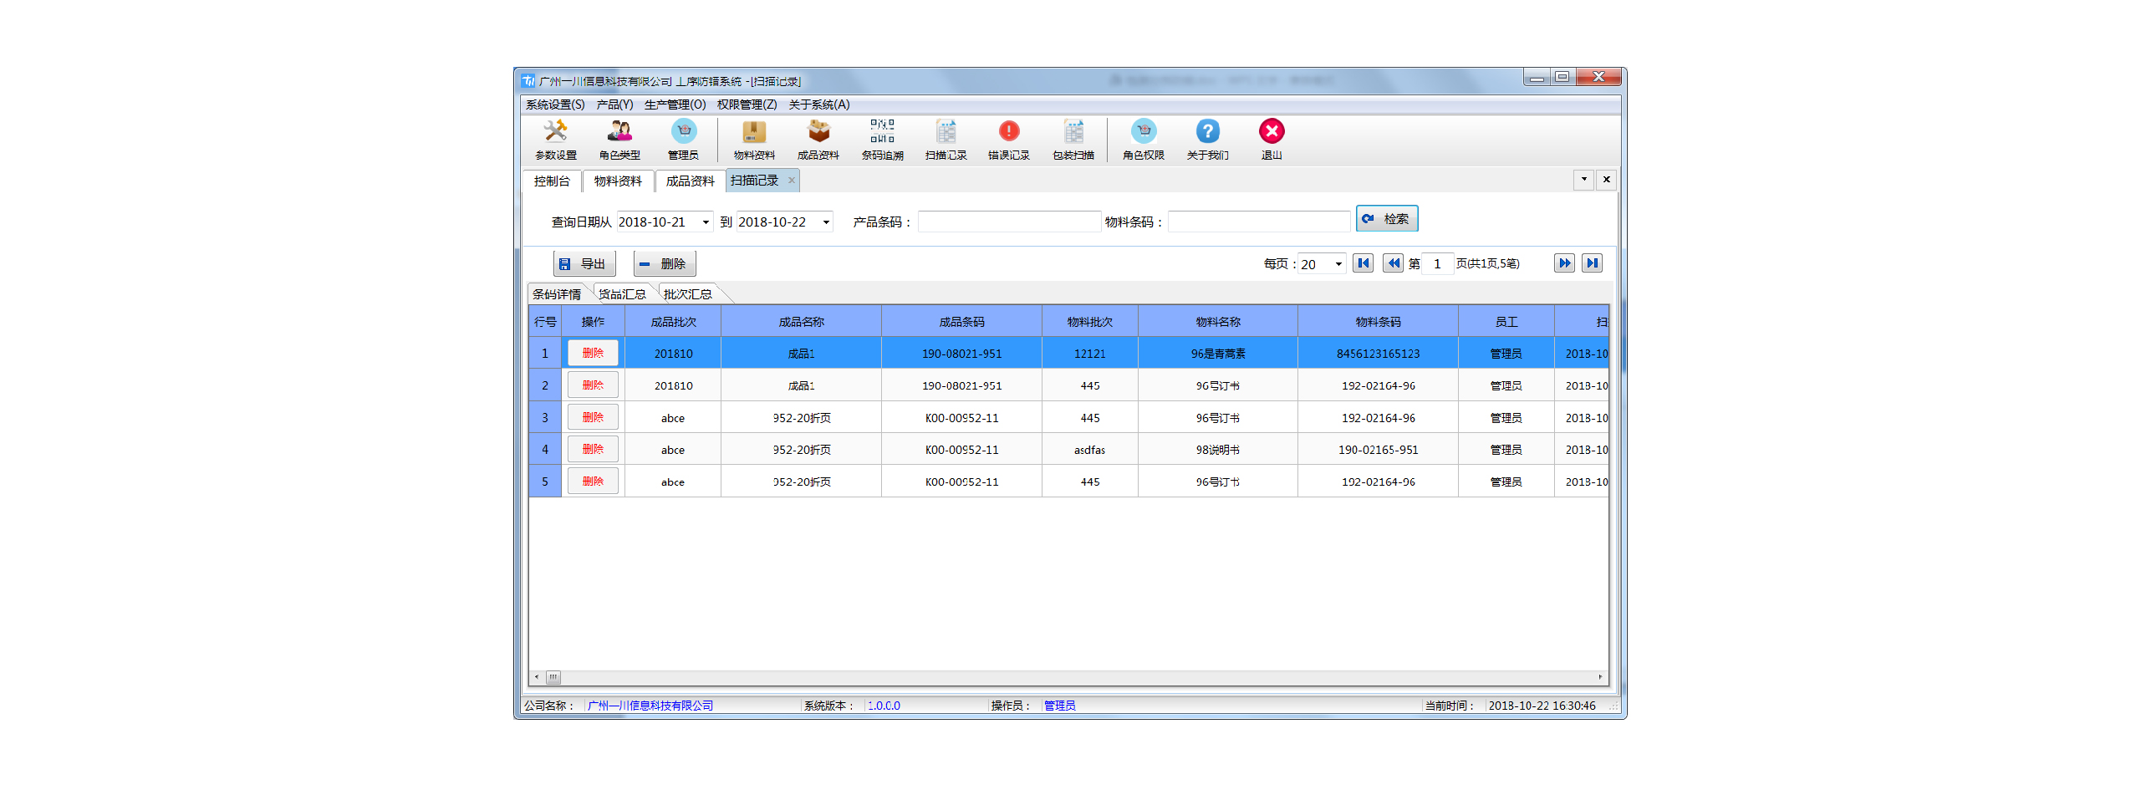
Task: Open 生产管理(O) menu
Action: [675, 104]
